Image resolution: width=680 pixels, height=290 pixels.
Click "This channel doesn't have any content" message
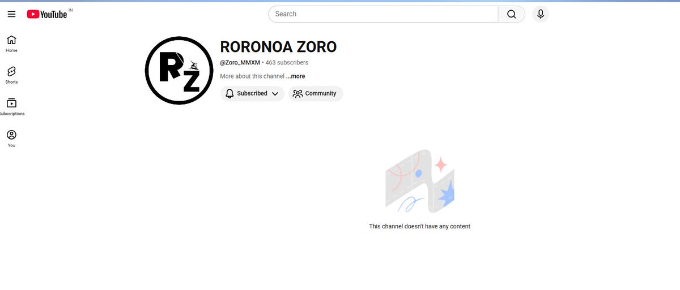coord(420,226)
